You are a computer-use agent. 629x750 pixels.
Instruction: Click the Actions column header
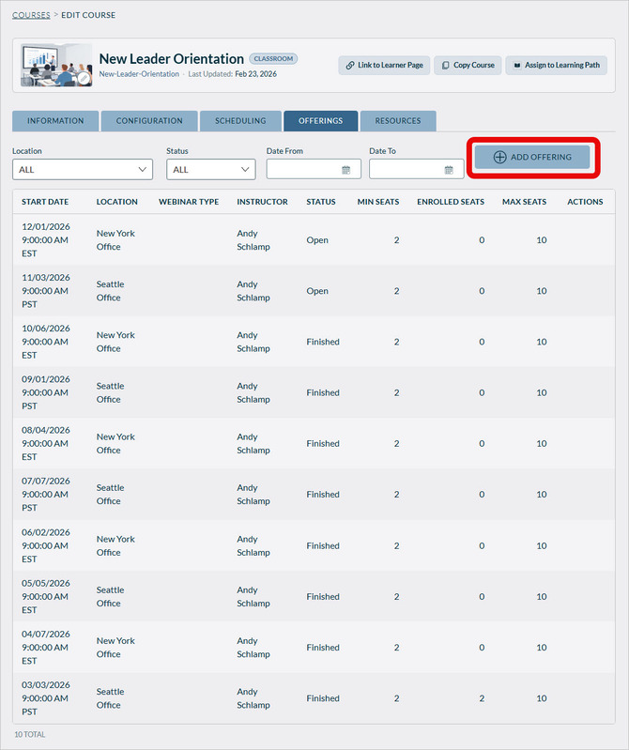click(x=585, y=202)
